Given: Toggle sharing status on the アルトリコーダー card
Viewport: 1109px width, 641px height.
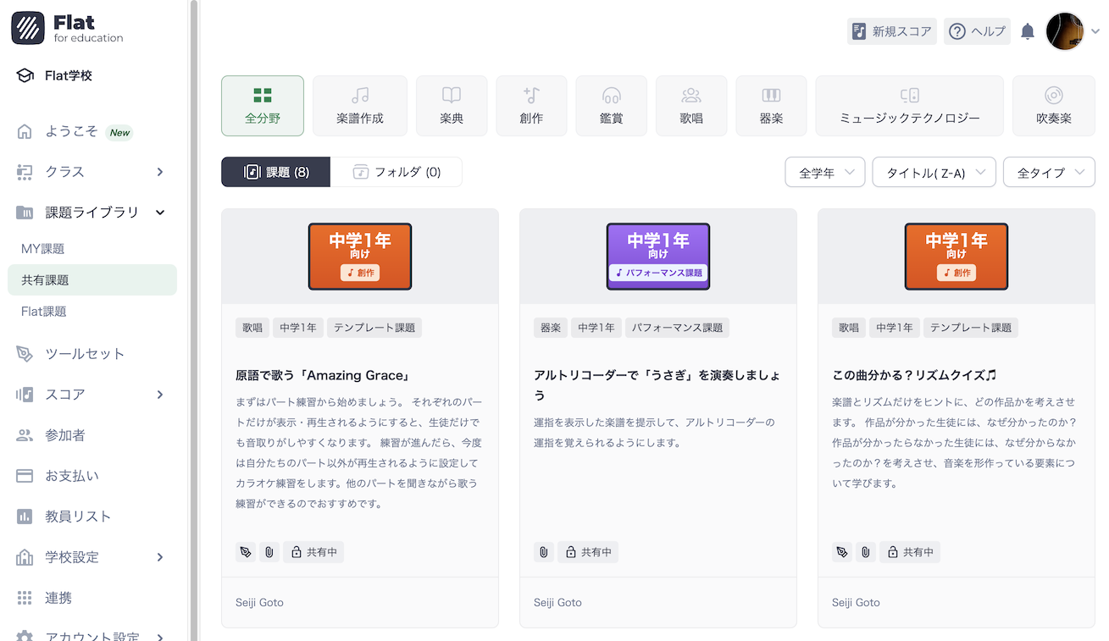Looking at the screenshot, I should click(x=587, y=551).
